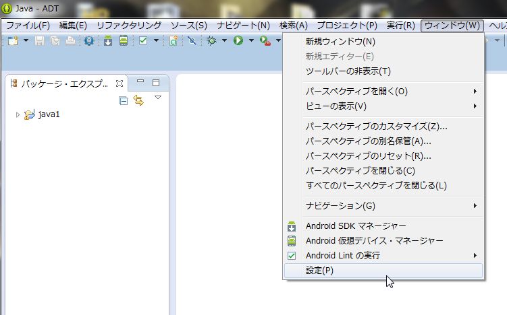Image resolution: width=507 pixels, height=315 pixels.
Task: Open the New wizard dropdown arrow
Action: (x=26, y=40)
